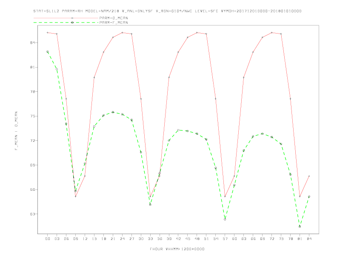Click y-axis tick value 78
This screenshot has width=337, height=260.
pos(33,92)
